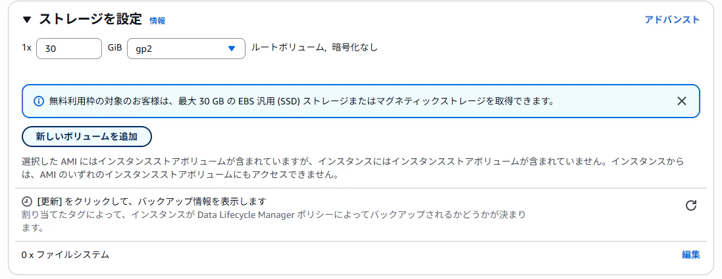The height and width of the screenshot is (279, 722).
Task: Click the AMI instance store volume warning text
Action: (353, 168)
